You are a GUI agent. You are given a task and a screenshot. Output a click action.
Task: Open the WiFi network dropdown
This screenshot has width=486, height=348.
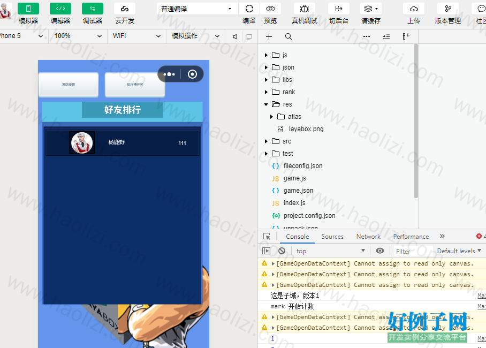pyautogui.click(x=136, y=36)
